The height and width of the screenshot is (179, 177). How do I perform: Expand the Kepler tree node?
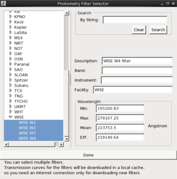11,27
